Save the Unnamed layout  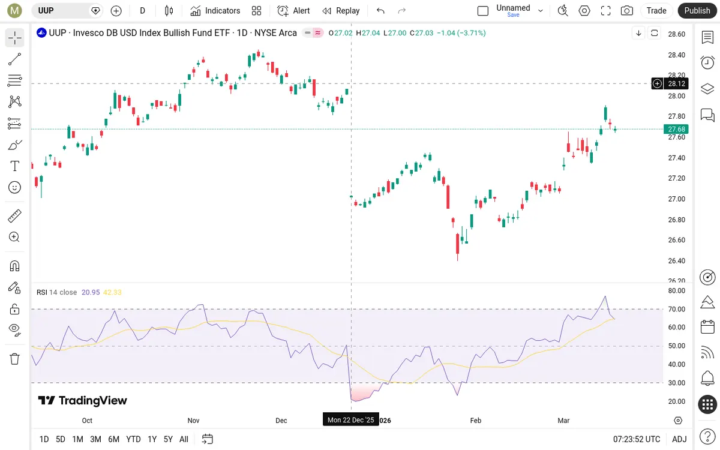pos(514,15)
